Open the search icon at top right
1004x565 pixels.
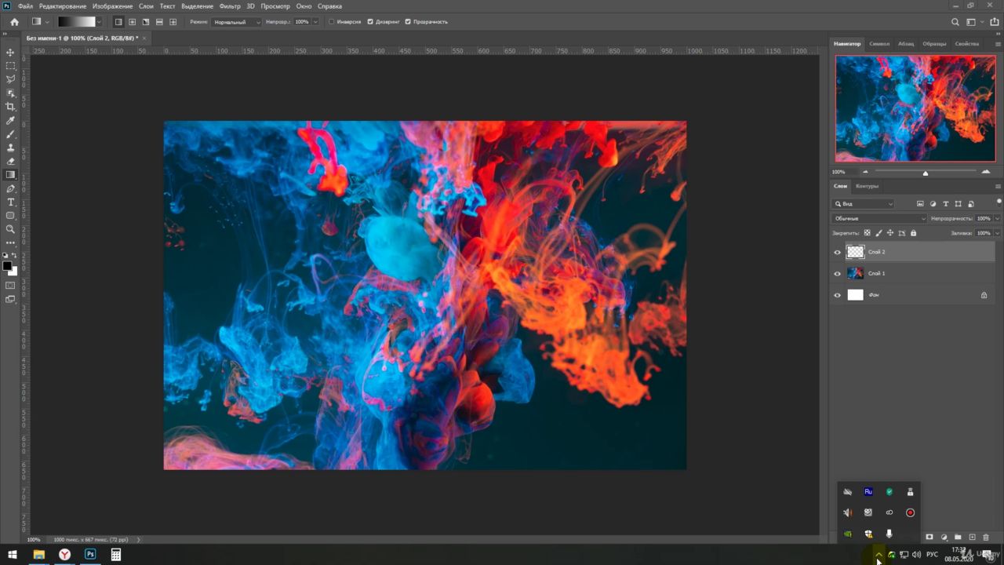point(955,22)
